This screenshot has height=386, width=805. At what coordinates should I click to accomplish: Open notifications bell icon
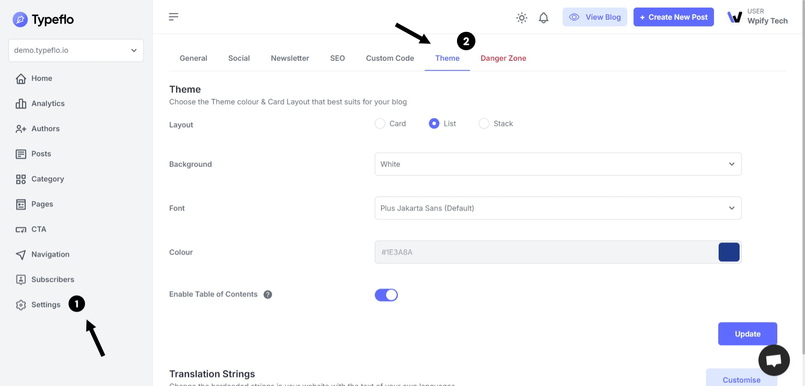[543, 18]
